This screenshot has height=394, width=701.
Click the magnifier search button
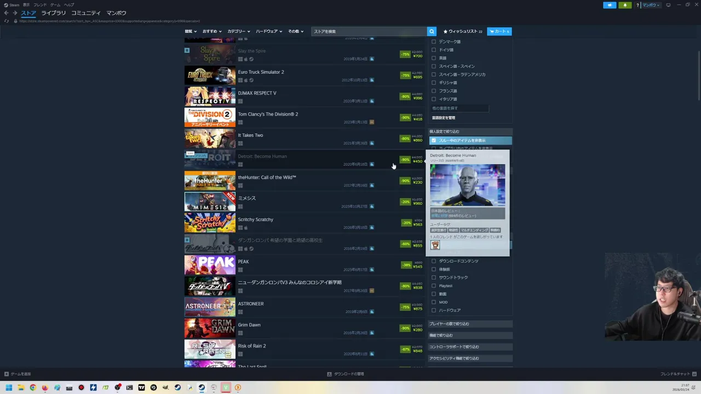point(432,31)
